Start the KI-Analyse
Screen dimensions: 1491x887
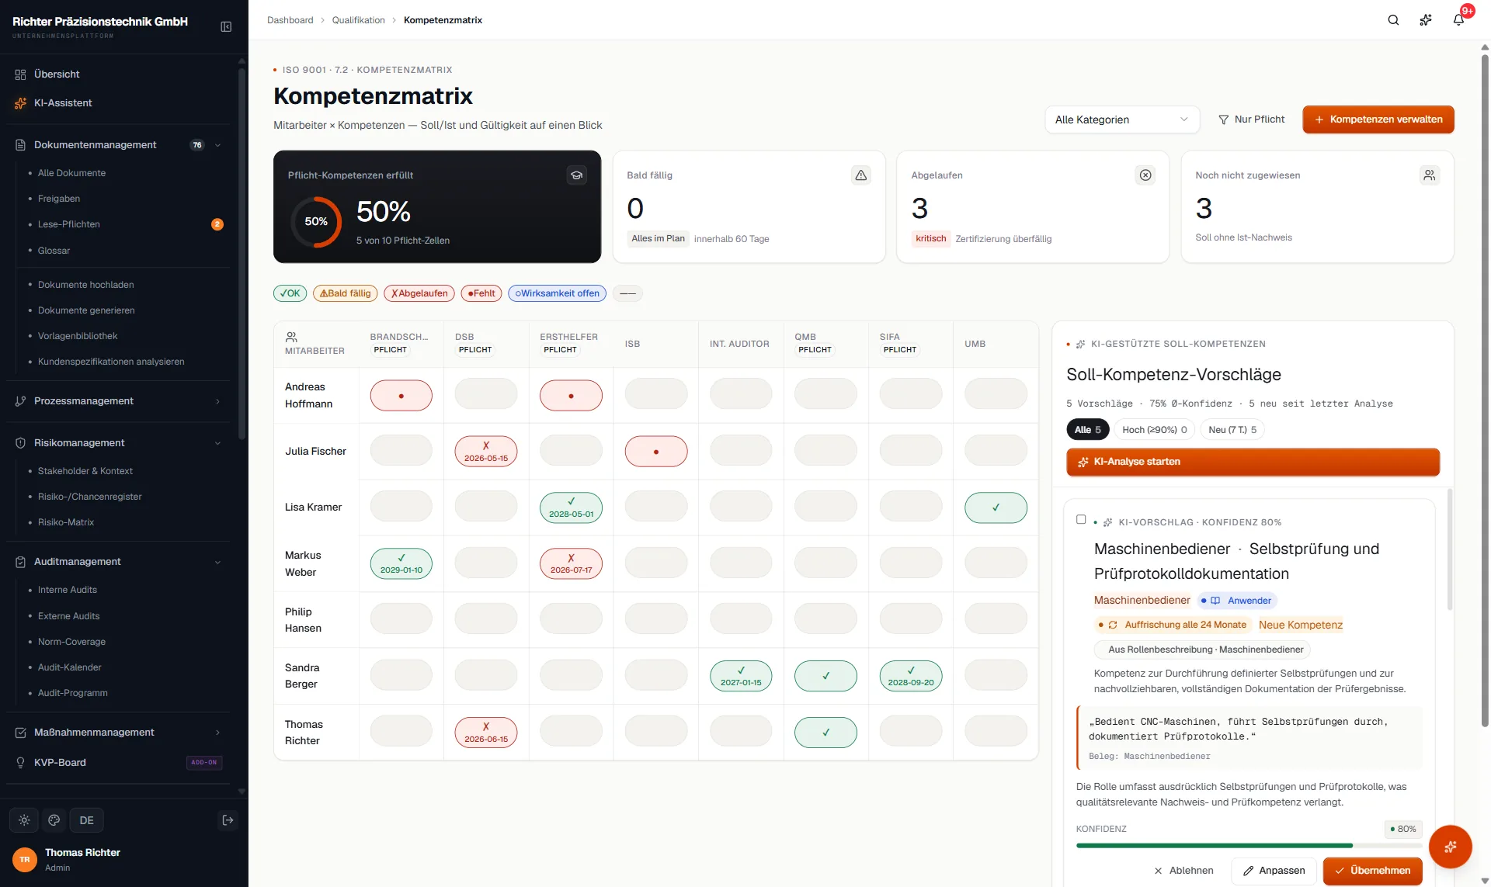[x=1253, y=462]
